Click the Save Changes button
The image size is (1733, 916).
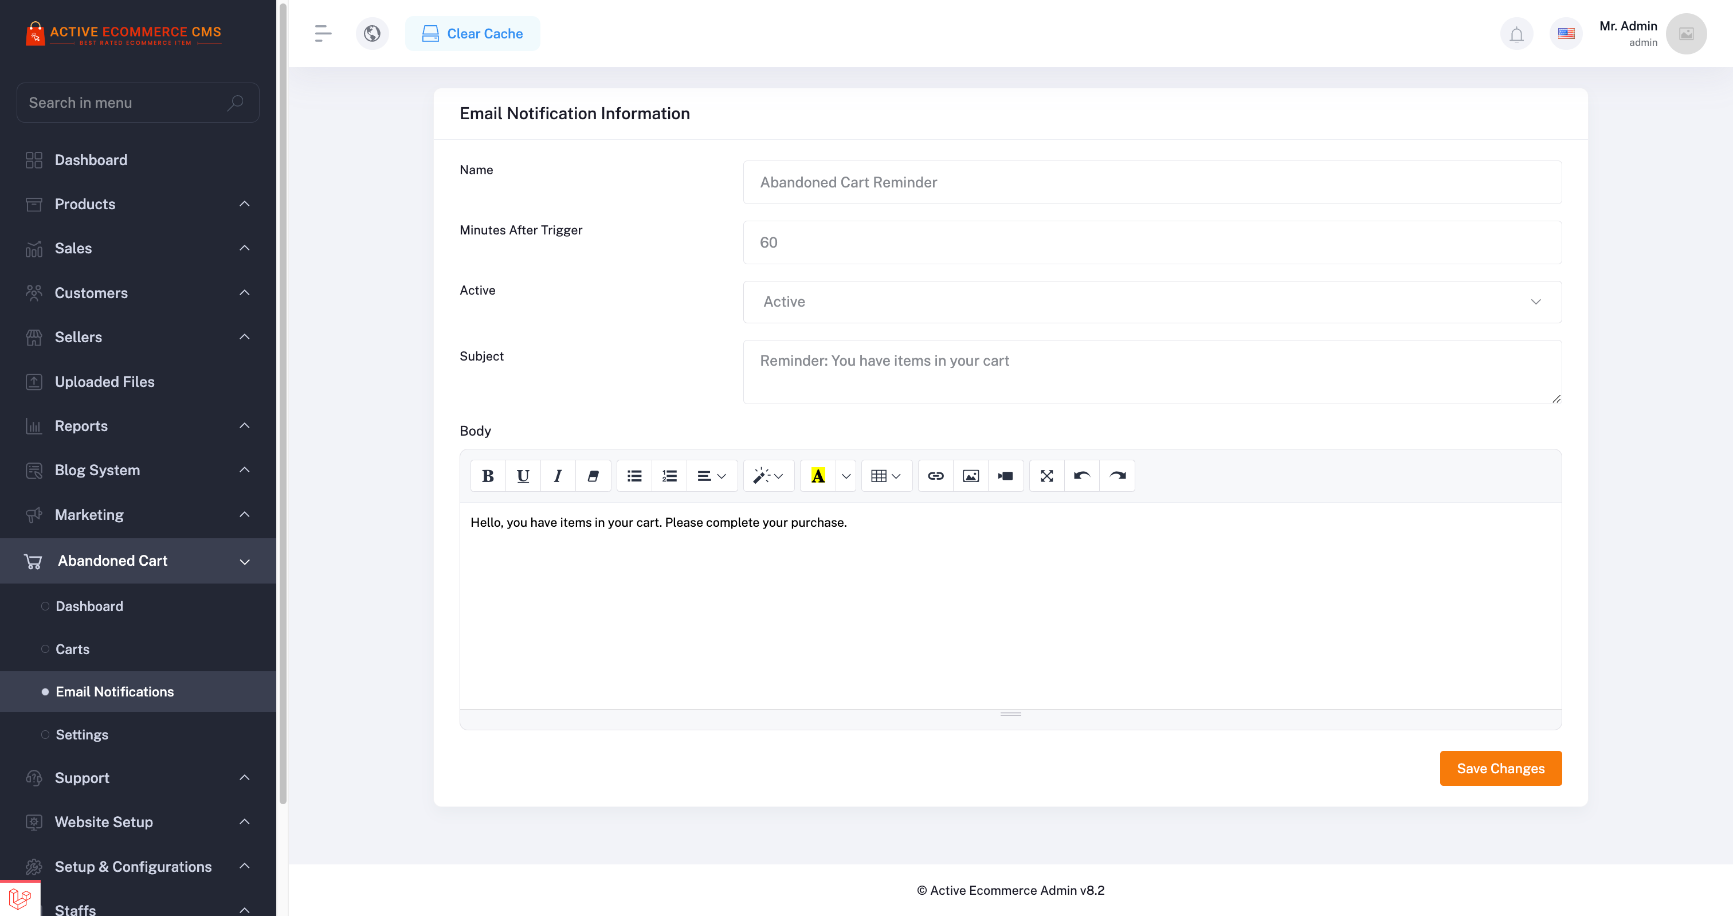click(x=1500, y=768)
